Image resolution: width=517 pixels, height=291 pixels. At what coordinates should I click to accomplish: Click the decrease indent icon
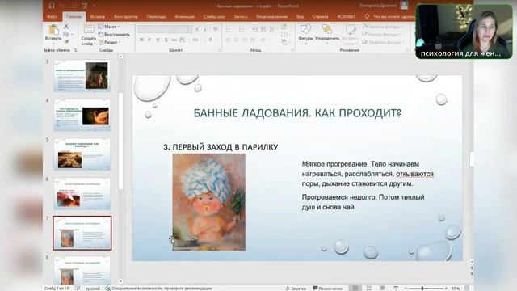click(255, 29)
